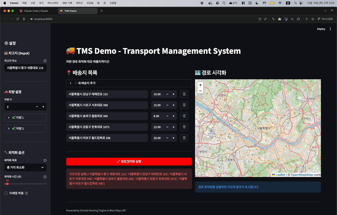
Task: Zoom in on the Leaflet map
Action: click(x=200, y=85)
